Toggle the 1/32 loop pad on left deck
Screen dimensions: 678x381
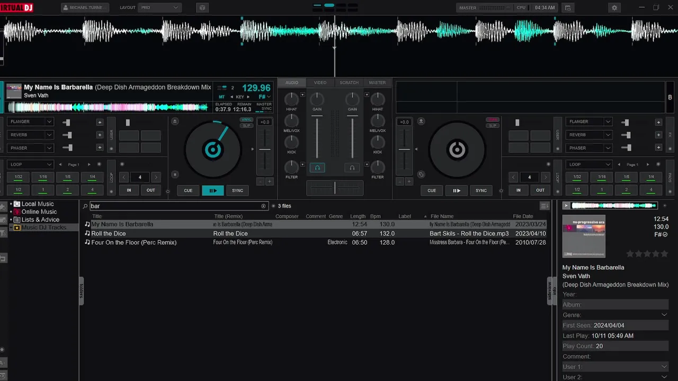pos(19,177)
